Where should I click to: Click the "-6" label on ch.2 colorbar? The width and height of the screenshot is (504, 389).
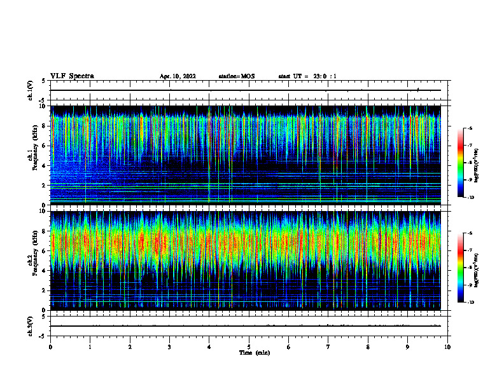tap(470, 233)
